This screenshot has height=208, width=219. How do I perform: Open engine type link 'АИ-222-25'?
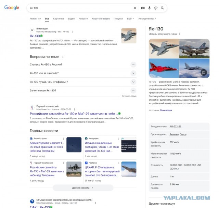175,127
